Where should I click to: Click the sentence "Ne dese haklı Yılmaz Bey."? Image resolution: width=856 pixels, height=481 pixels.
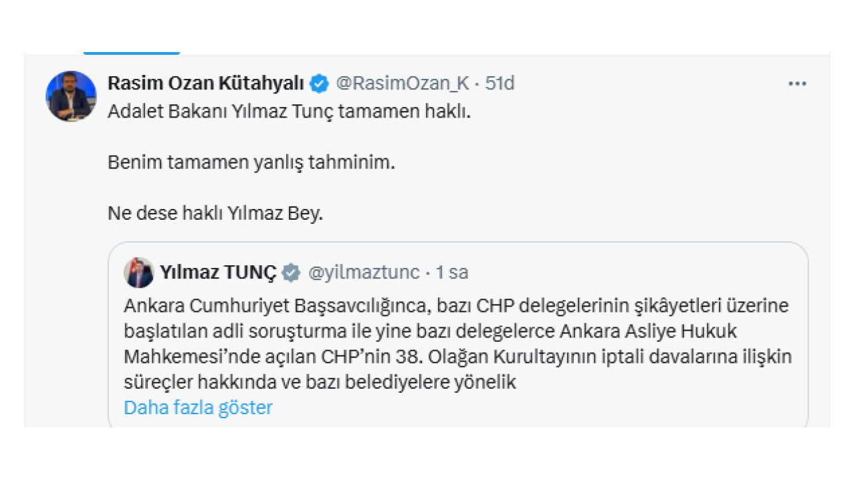tap(215, 214)
